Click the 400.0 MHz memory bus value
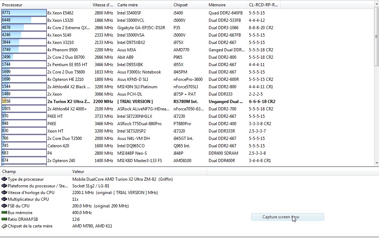This screenshot has height=238, width=379. coord(82,213)
